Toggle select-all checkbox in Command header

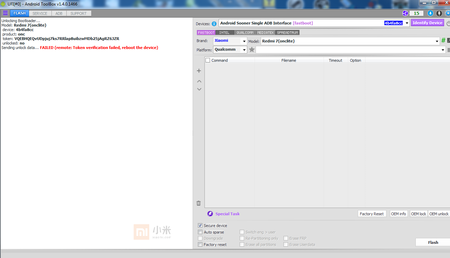coord(208,60)
